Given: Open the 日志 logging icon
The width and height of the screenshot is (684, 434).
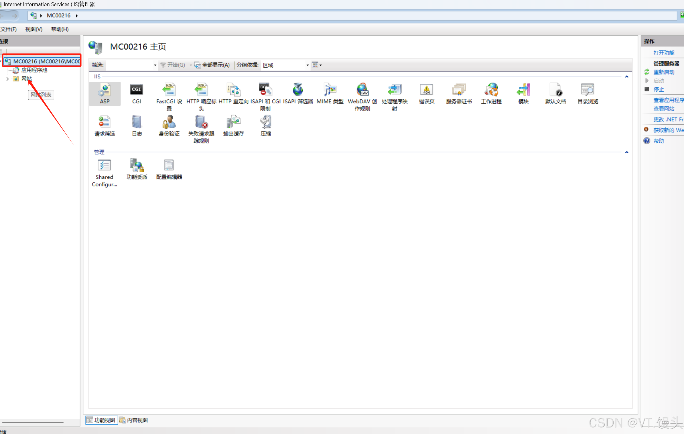Looking at the screenshot, I should tap(137, 125).
